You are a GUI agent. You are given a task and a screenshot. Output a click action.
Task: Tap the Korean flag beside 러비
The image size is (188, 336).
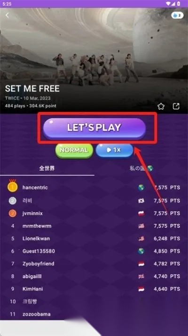(141, 201)
